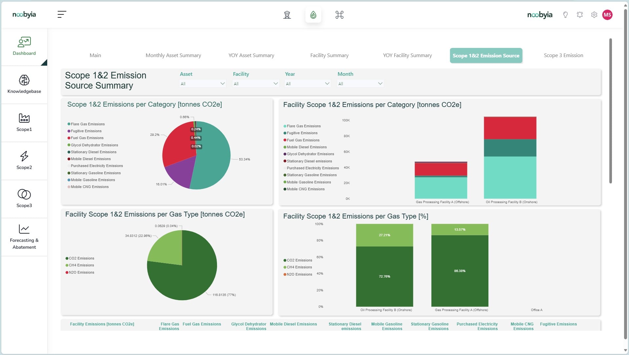Click the vertical page scrollbar
This screenshot has width=629, height=355.
click(x=611, y=111)
